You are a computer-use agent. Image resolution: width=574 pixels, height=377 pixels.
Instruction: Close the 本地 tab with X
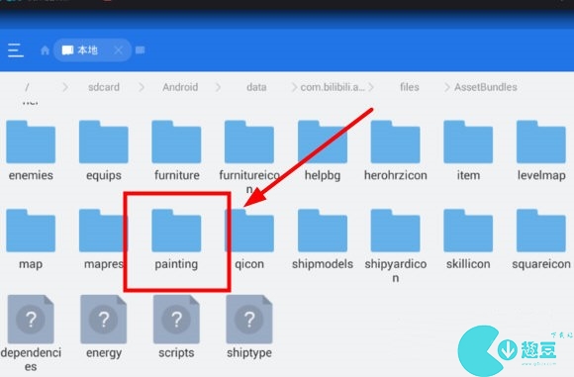[118, 50]
